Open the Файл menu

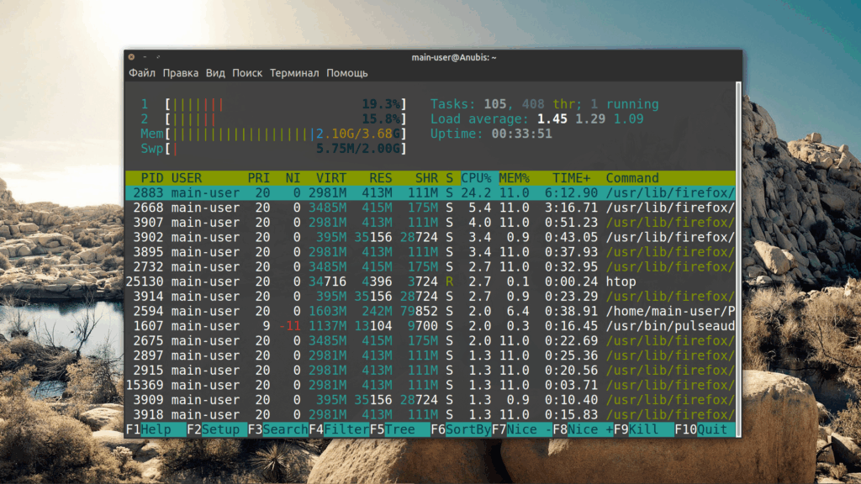[x=142, y=73]
